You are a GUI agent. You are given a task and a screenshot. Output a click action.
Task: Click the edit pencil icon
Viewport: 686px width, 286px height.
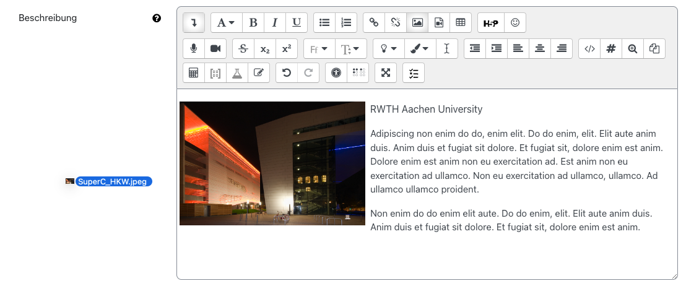tap(259, 72)
